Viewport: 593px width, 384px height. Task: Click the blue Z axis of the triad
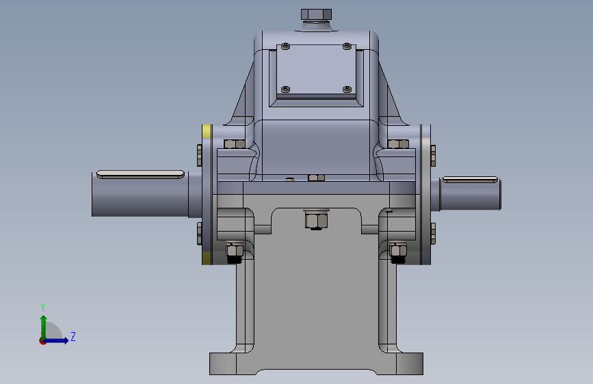[57, 340]
